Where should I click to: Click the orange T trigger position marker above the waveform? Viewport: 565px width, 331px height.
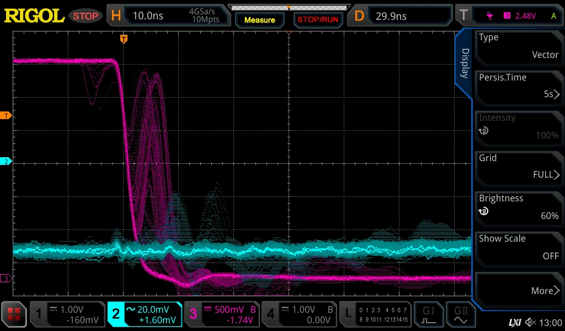tap(124, 39)
